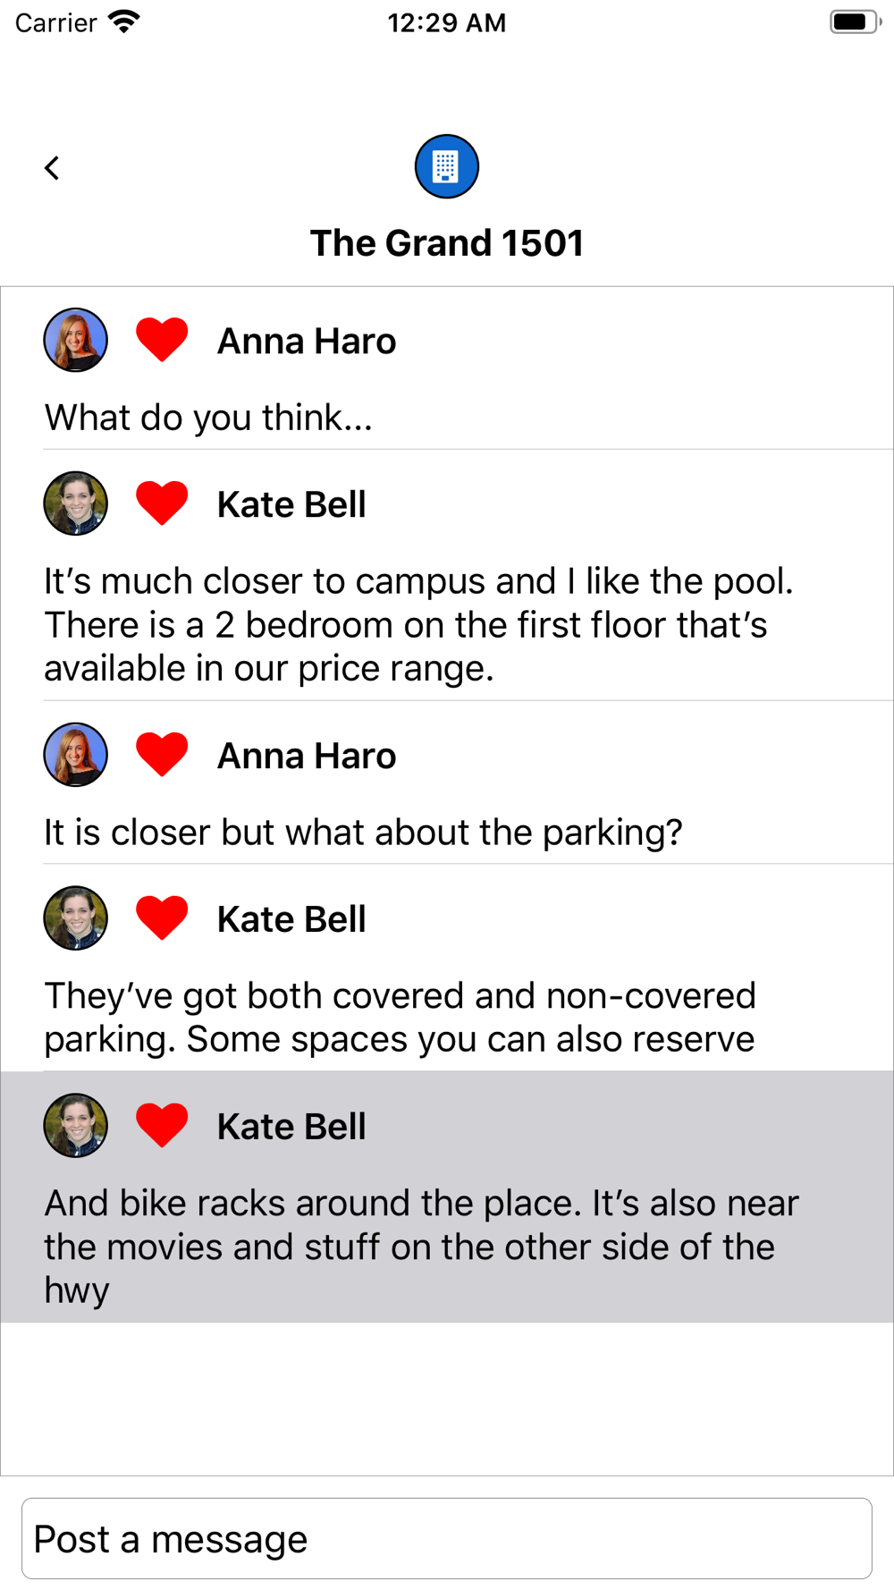The image size is (894, 1590).
Task: View Kate Bell's avatar on covered parking reply
Action: (76, 918)
